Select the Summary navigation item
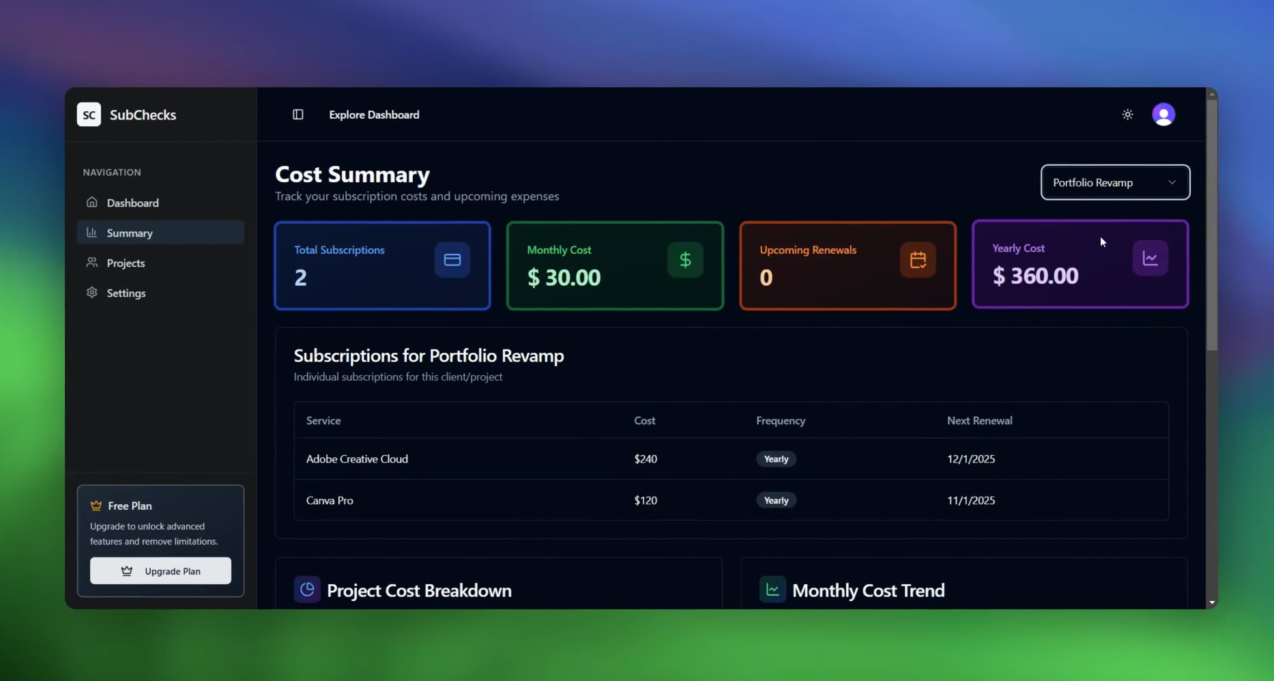Image resolution: width=1274 pixels, height=681 pixels. point(130,233)
